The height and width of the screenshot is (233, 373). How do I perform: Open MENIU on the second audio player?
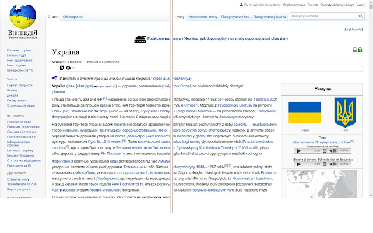(344, 164)
